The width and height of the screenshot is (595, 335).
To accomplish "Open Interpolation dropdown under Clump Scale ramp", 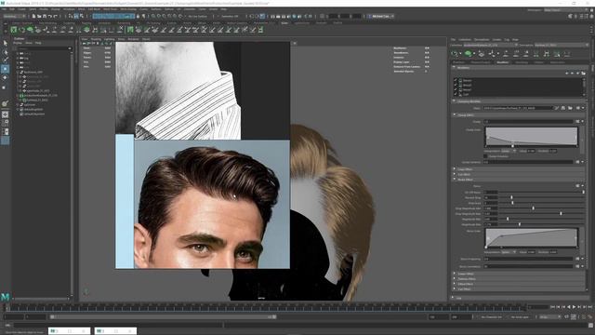I will point(509,151).
